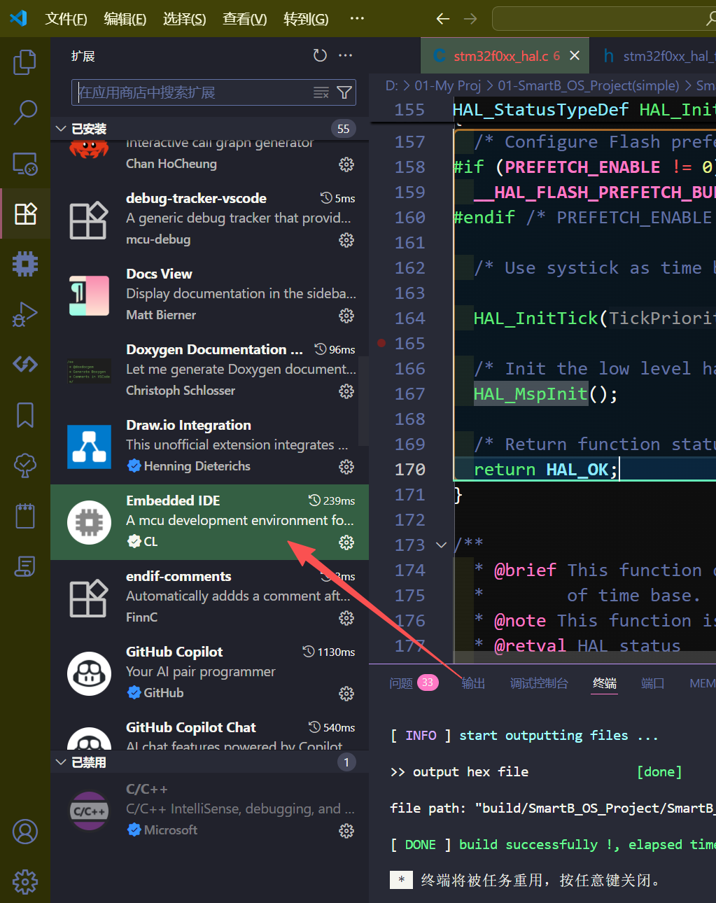The height and width of the screenshot is (903, 716).
Task: Select the Extensions view icon
Action: tap(25, 213)
